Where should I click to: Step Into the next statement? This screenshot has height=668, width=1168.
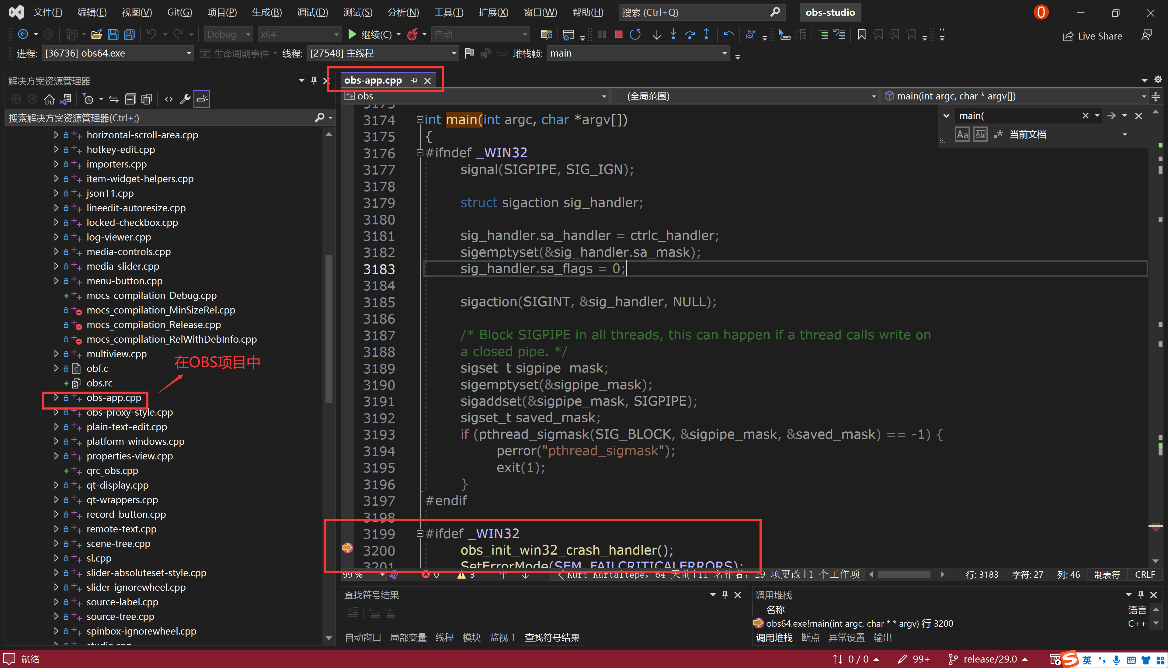[x=673, y=34]
